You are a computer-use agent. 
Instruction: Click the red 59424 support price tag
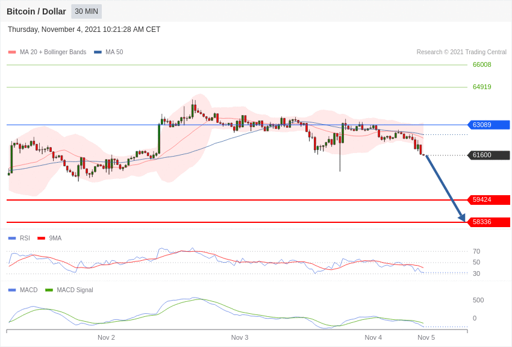[x=489, y=200]
